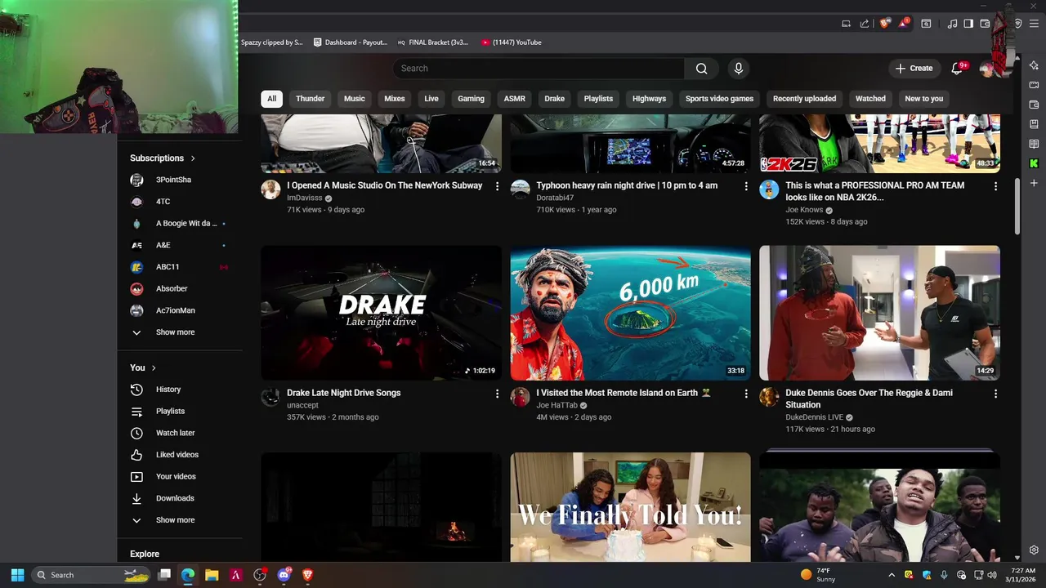Open Windows Start menu
1046x588 pixels.
click(17, 575)
